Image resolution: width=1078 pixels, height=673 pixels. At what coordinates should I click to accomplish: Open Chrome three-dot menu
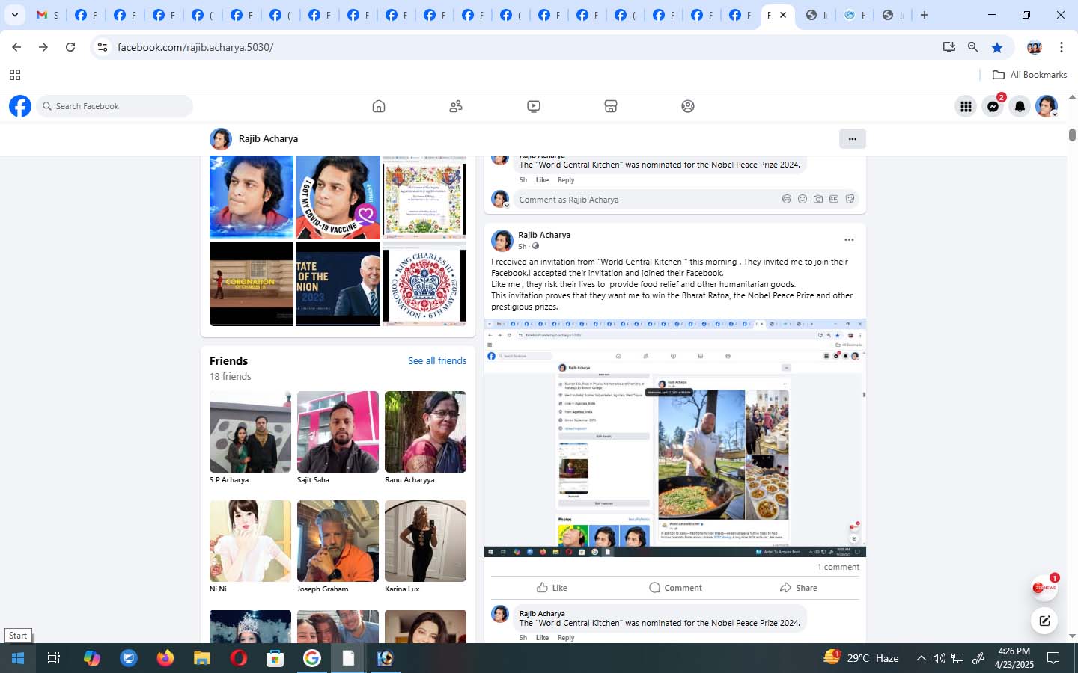coord(1062,47)
